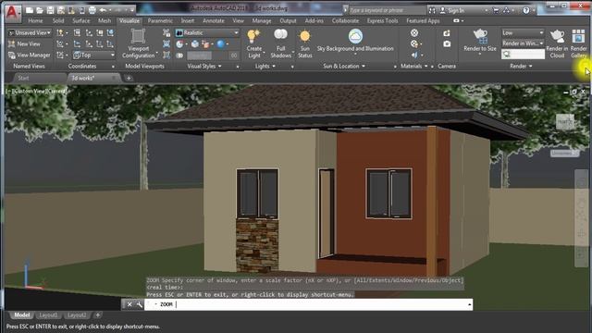
Task: Switch to the Home ribbon tab
Action: [35, 20]
